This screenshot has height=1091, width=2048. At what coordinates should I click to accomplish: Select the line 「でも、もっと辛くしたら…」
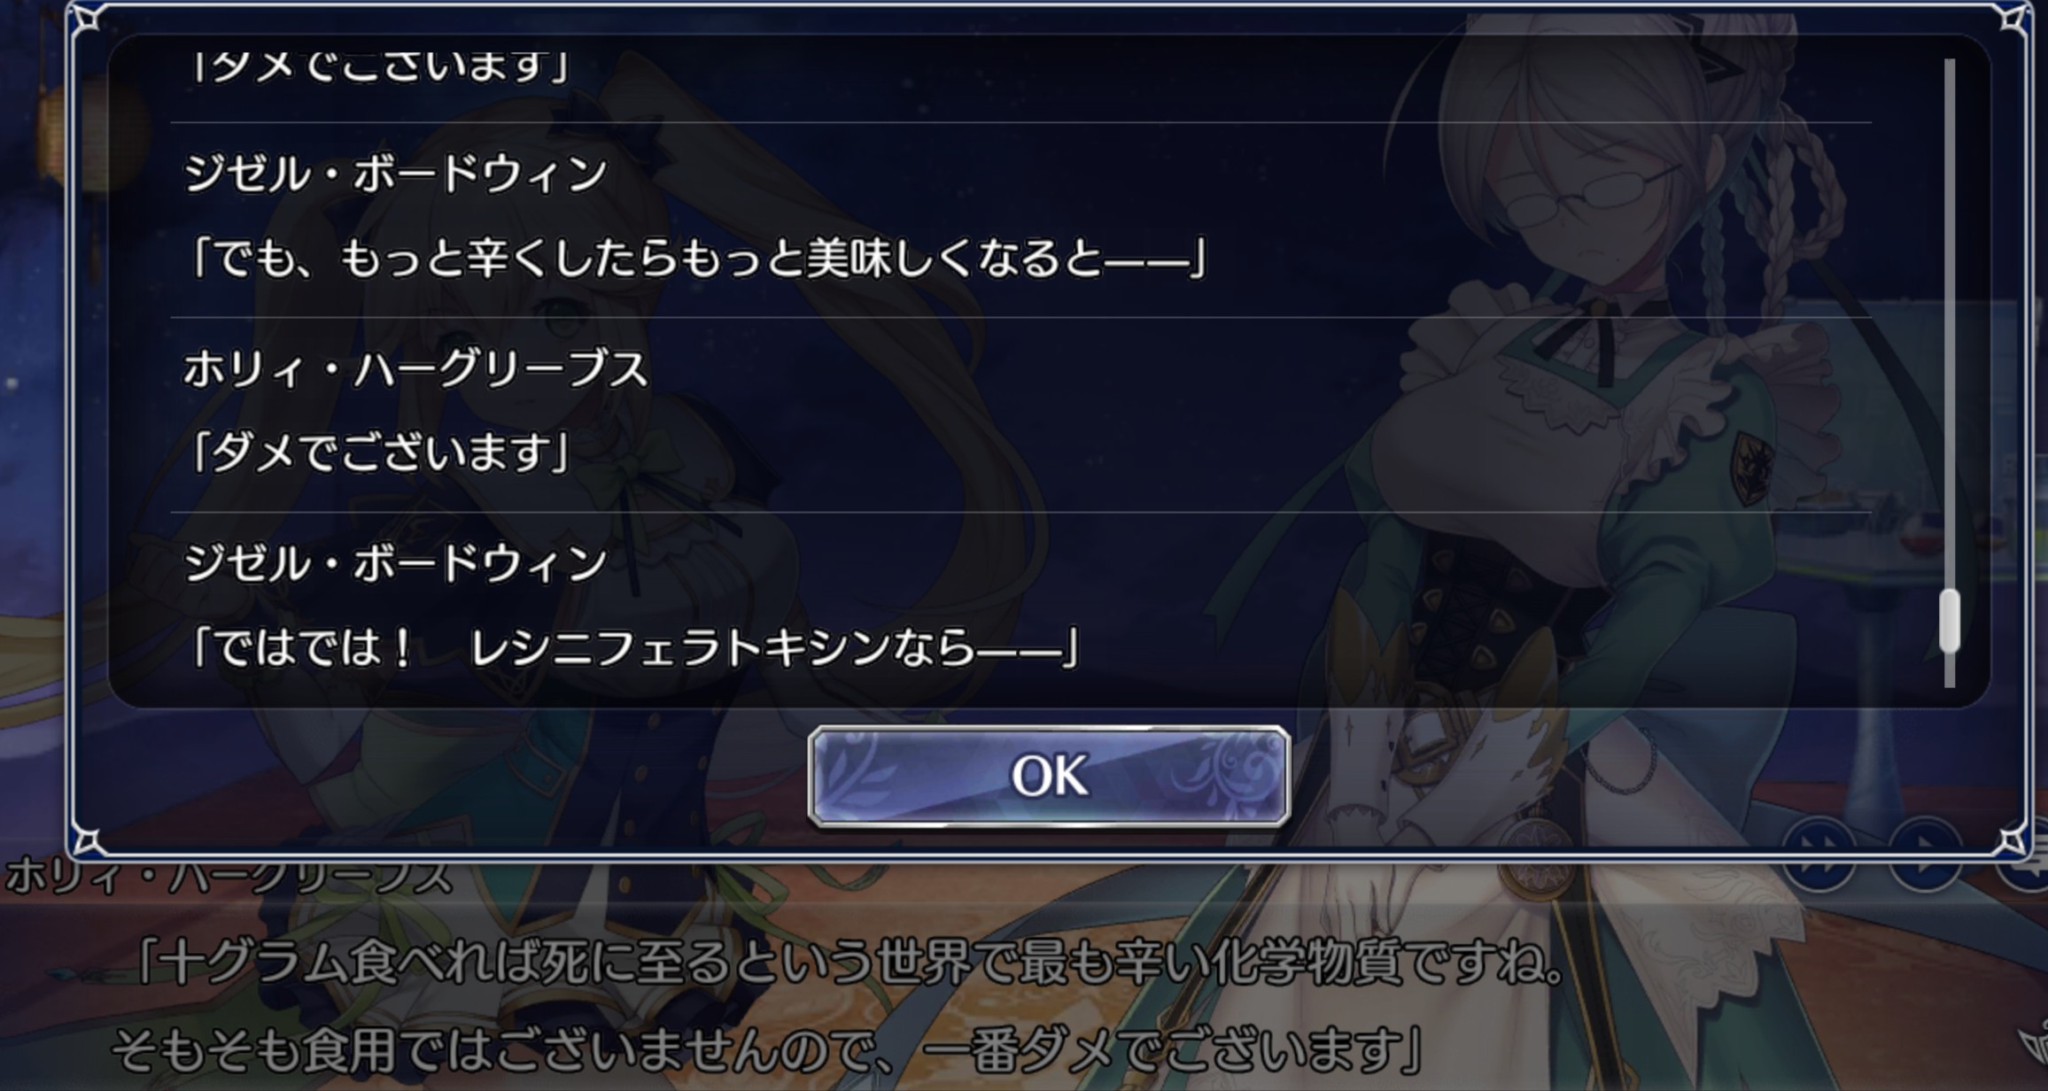pos(697,259)
